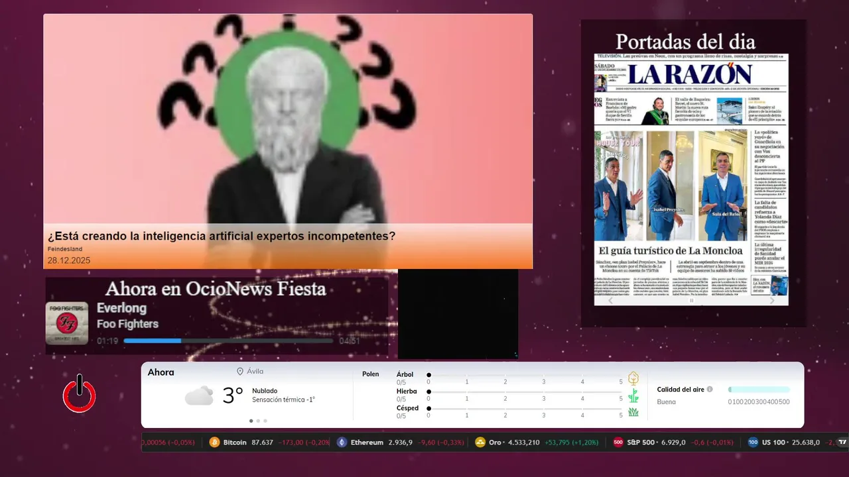Open the Ethereum ticker entry
The width and height of the screenshot is (849, 477).
click(399, 443)
